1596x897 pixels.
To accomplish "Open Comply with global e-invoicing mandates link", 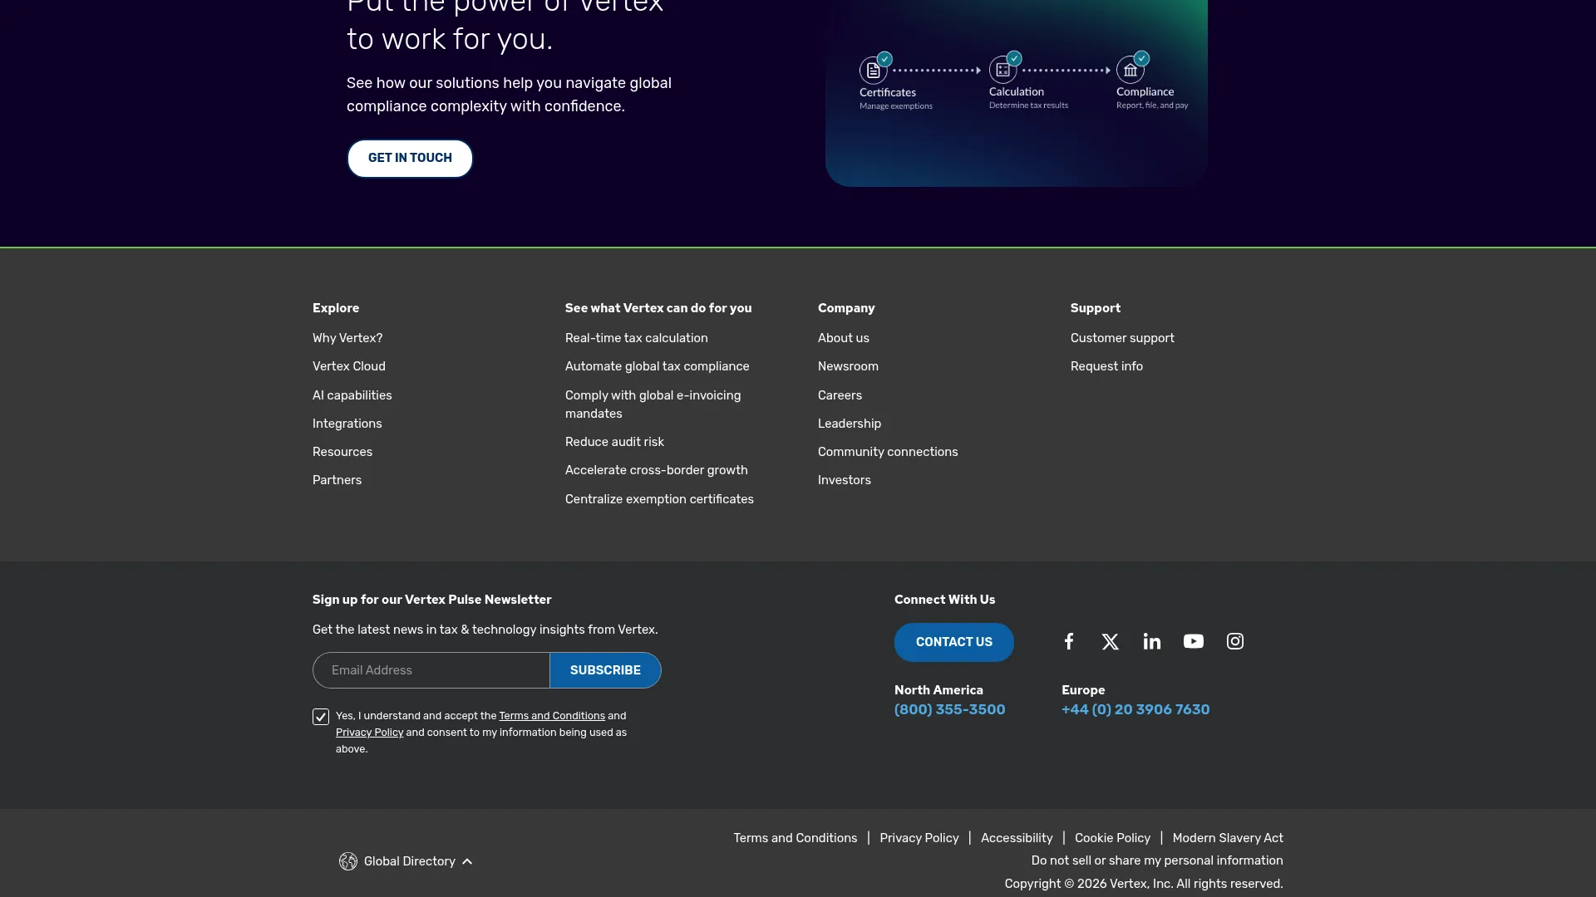I will click(653, 404).
